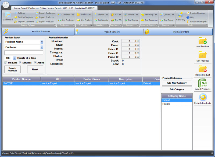Viewport: 215px width, 157px height.
Task: Click the Edit Product folder icon
Action: pyautogui.click(x=203, y=55)
